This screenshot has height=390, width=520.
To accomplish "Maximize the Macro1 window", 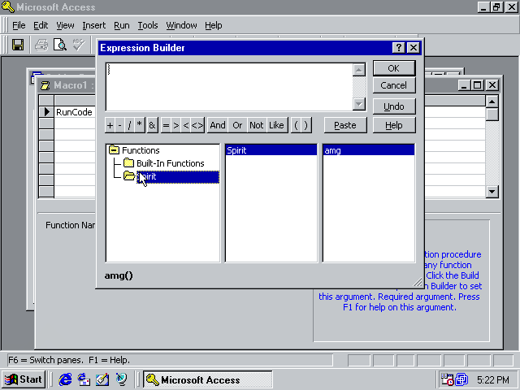I will [478, 85].
